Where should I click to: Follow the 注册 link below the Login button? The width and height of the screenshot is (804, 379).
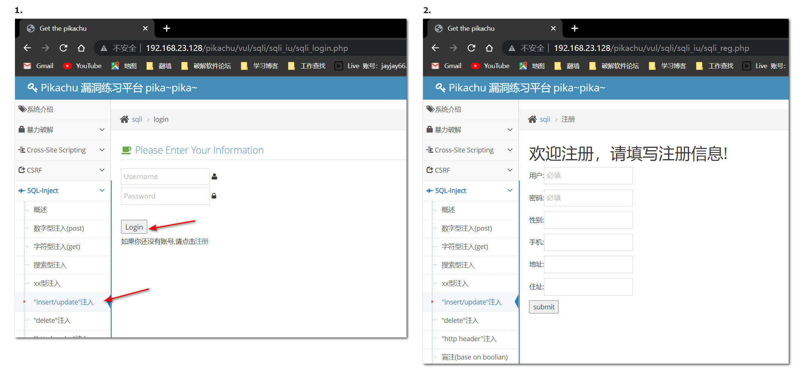pyautogui.click(x=202, y=242)
